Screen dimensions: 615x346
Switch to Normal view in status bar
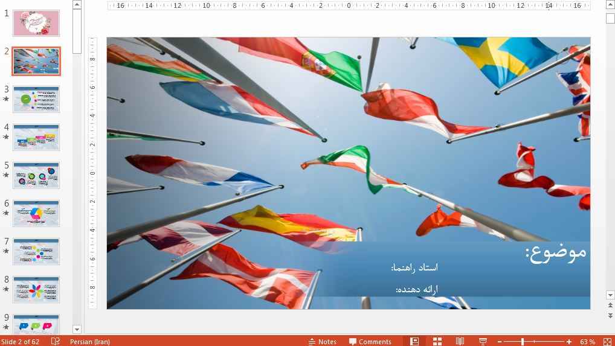(x=414, y=341)
